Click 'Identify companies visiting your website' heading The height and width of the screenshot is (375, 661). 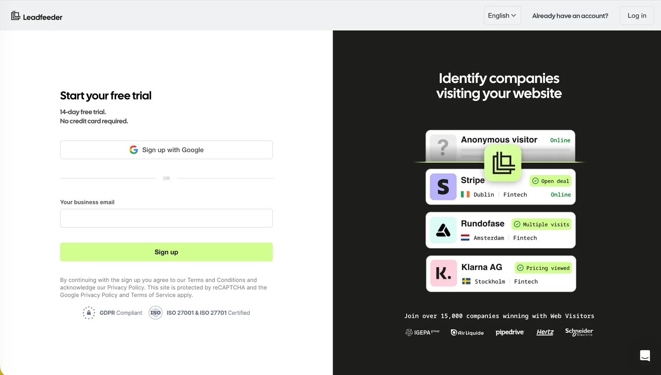coord(499,86)
